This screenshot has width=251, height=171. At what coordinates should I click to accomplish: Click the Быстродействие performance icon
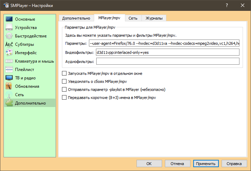tap(9, 36)
